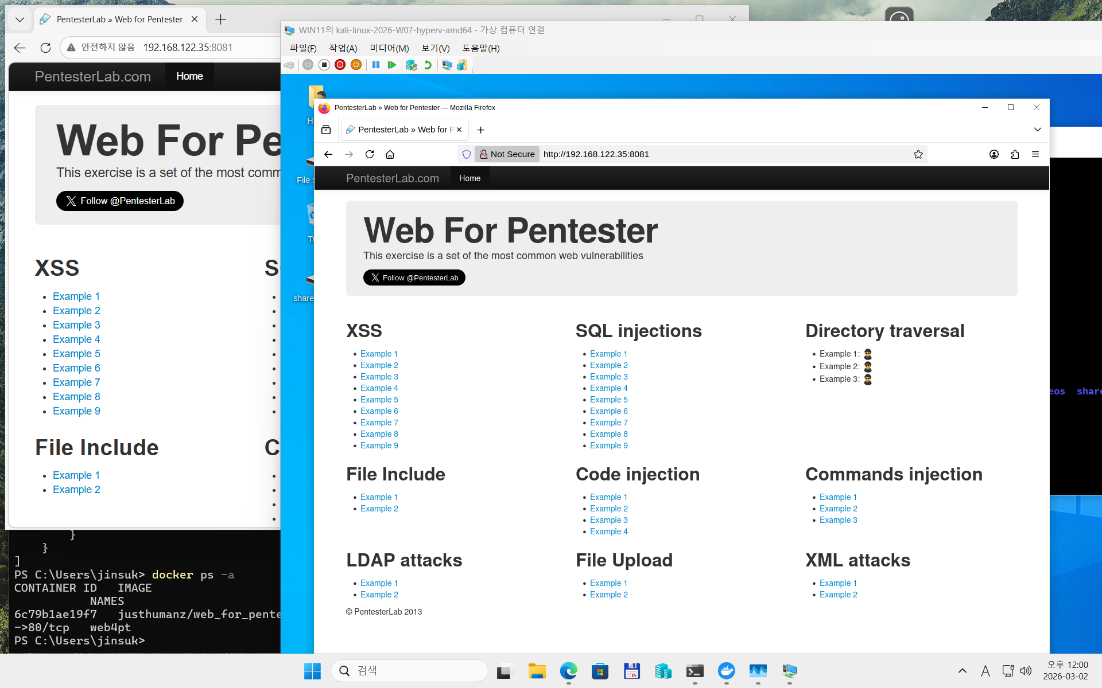This screenshot has width=1102, height=688.
Task: Click the grey Start power icon in Hyper-V toolbar
Action: pos(308,65)
